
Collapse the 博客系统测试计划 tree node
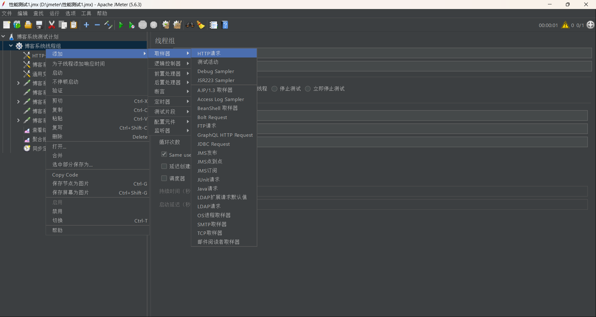(x=3, y=36)
